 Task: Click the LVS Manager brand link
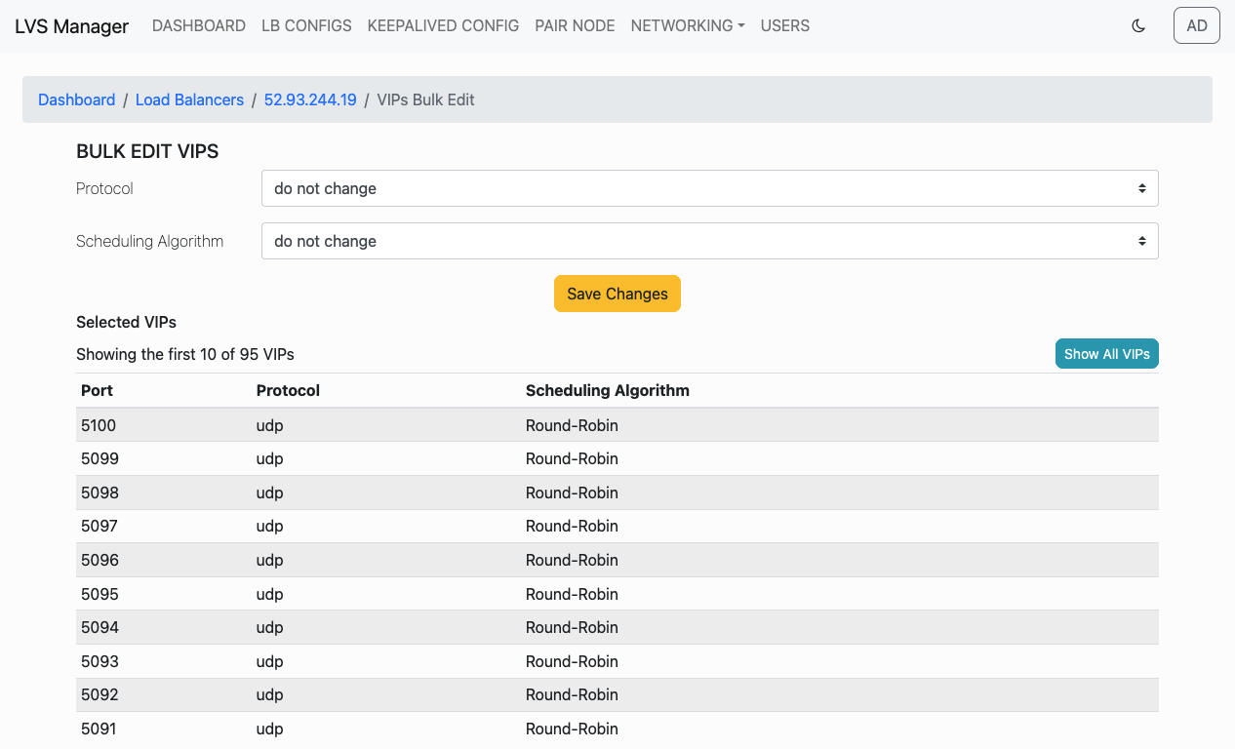tap(71, 26)
